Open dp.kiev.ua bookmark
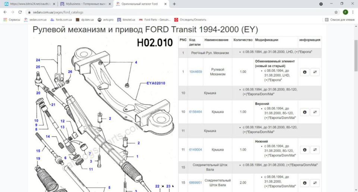The width and height of the screenshot is (358, 192). (x=85, y=20)
